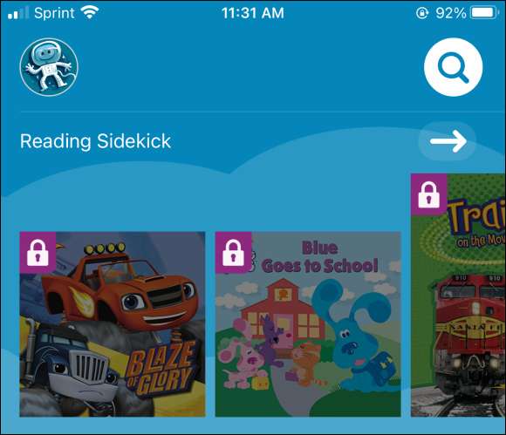Open the Blaze of Glory book cover

[x=113, y=324]
